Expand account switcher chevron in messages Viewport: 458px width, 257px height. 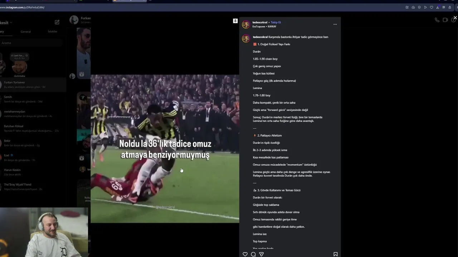tap(11, 22)
